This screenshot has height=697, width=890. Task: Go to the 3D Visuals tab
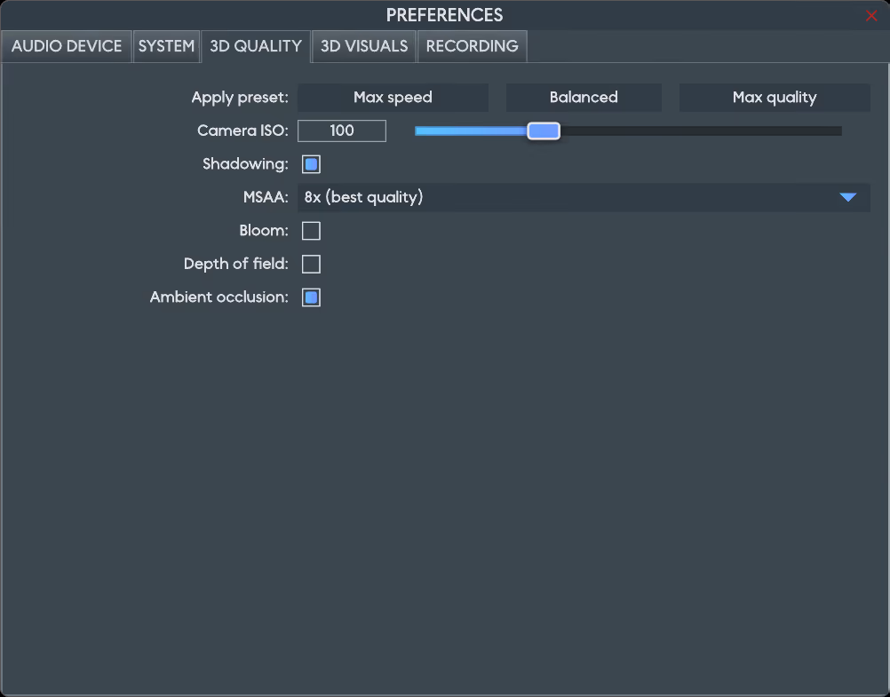click(x=364, y=46)
